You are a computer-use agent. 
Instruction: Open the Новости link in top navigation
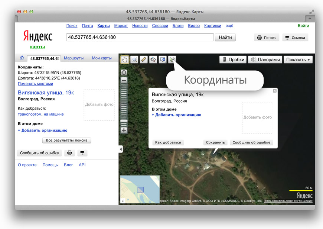(140, 26)
